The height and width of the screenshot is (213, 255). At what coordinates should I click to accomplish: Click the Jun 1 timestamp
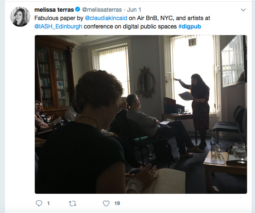[x=134, y=10]
